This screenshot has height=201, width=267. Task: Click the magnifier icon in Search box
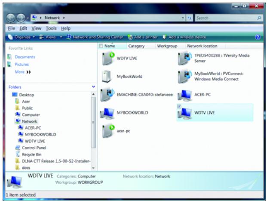click(x=259, y=18)
